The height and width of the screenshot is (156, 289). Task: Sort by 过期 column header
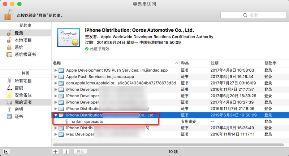(236, 63)
